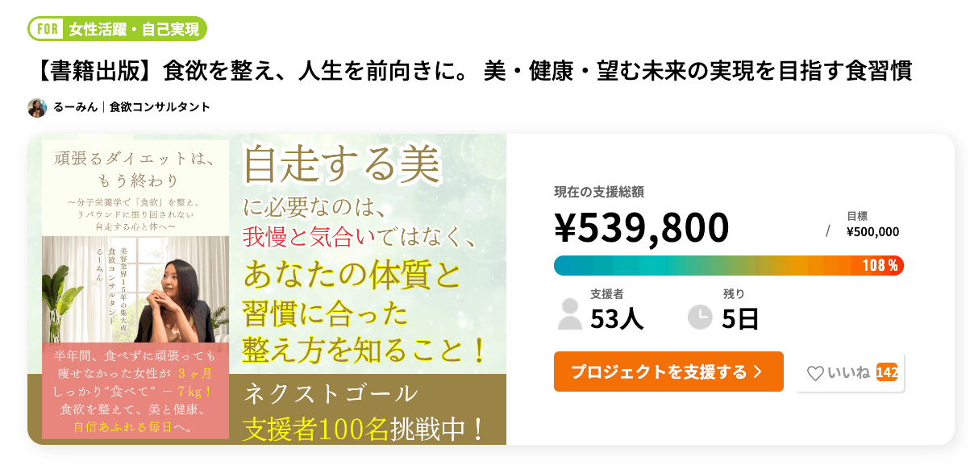Viewport: 970px width, 465px height.
Task: Click the heart icon beside いいね
Action: coord(815,373)
